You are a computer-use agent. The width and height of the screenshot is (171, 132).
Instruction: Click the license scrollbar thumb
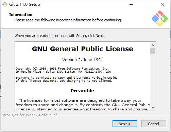(153, 51)
